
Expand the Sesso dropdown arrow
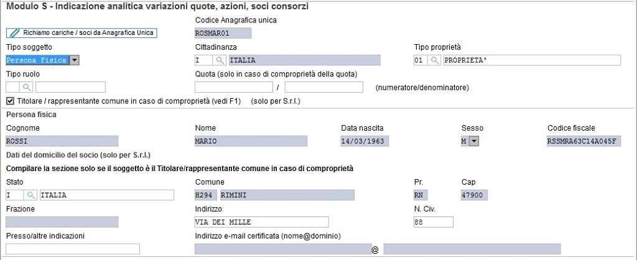click(475, 141)
